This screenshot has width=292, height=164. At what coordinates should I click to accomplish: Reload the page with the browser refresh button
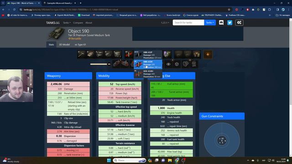(x=14, y=10)
